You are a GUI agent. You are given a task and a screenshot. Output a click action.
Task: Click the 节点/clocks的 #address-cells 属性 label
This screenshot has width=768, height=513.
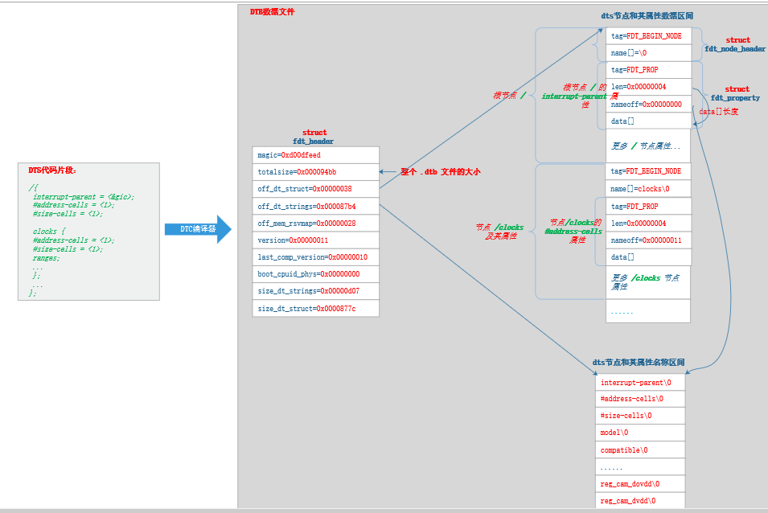575,231
